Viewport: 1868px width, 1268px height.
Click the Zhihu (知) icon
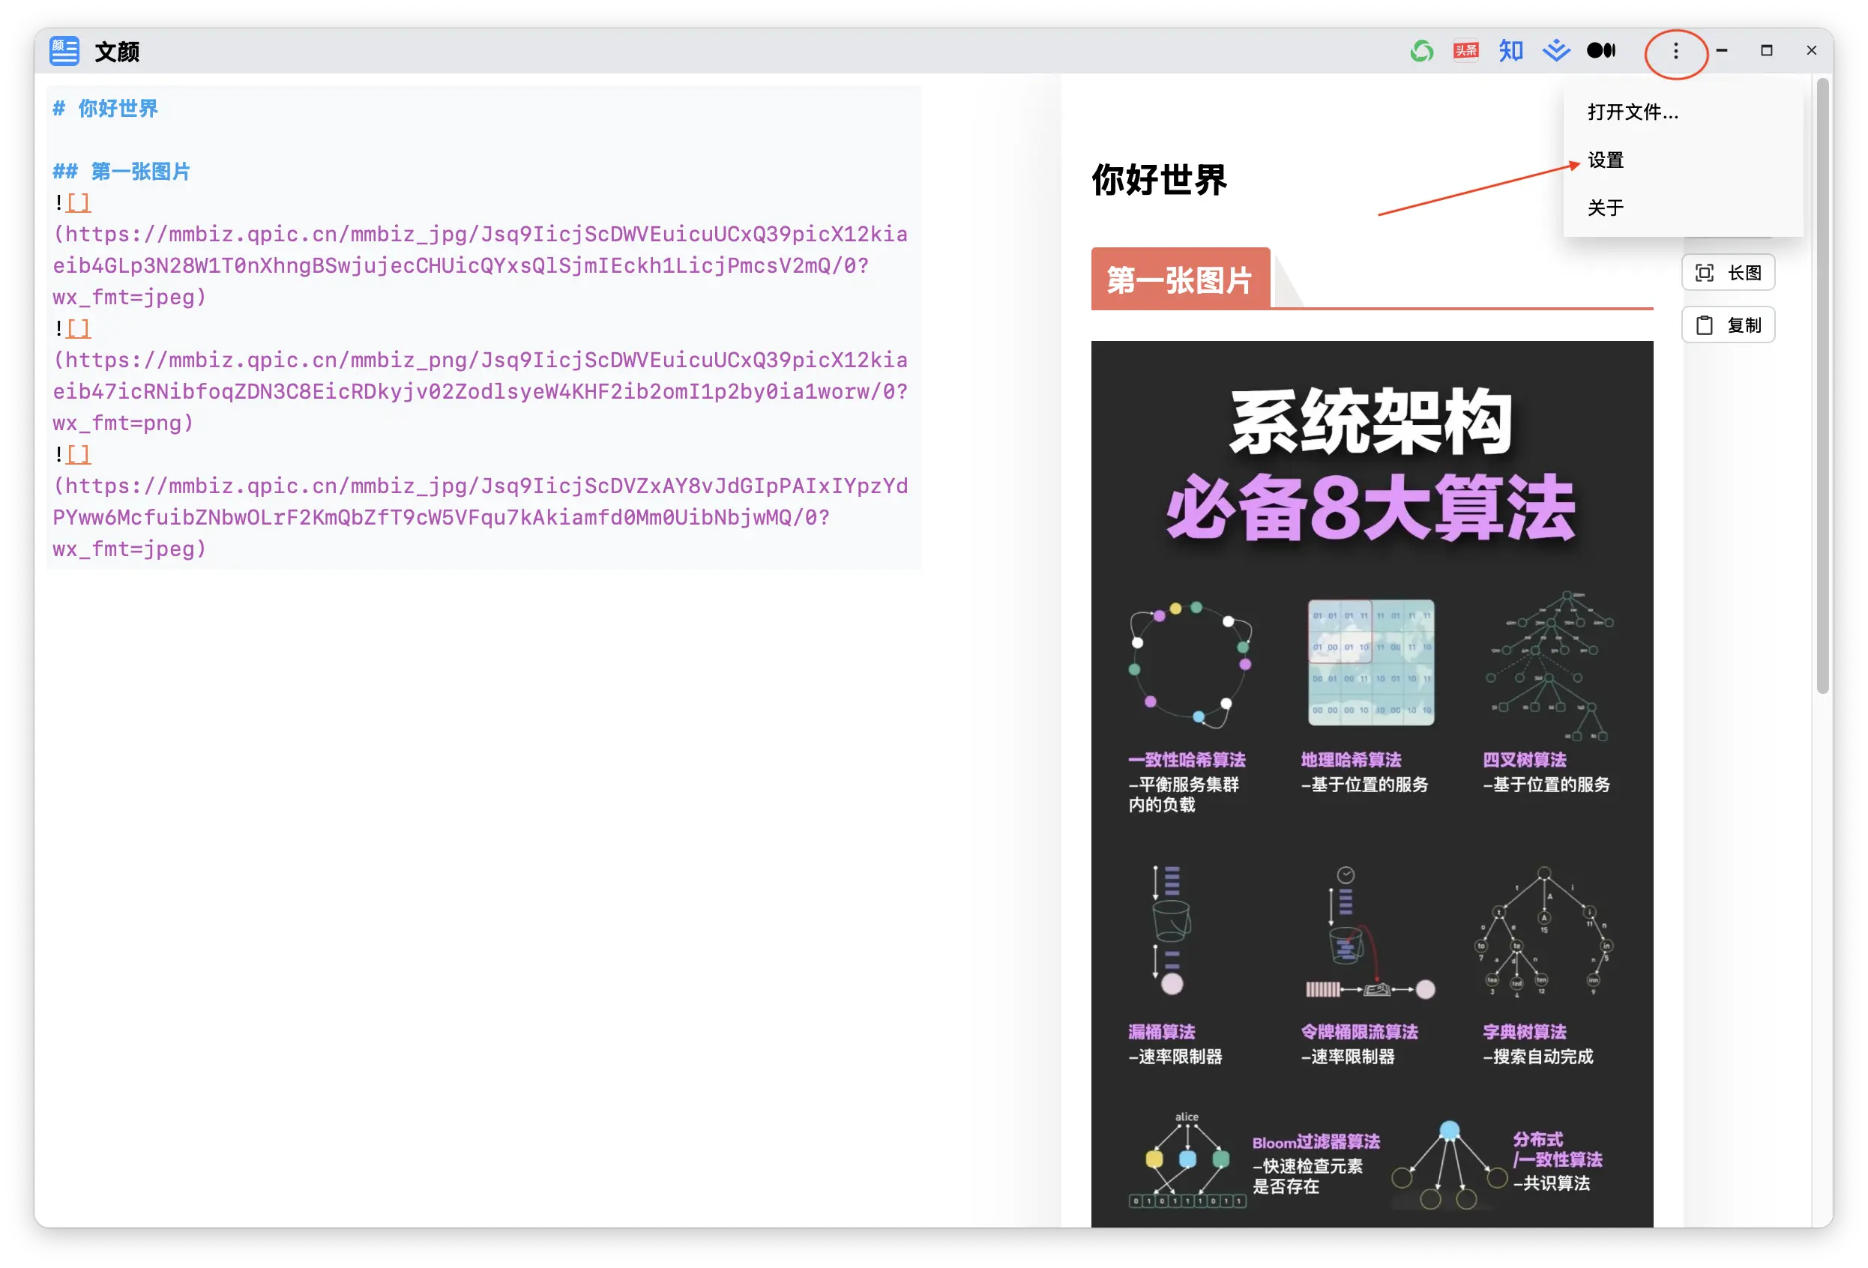(1510, 52)
